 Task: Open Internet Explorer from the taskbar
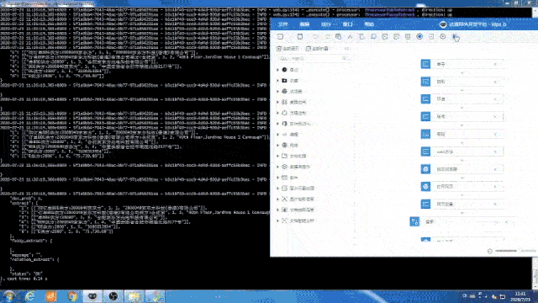click(x=30, y=296)
